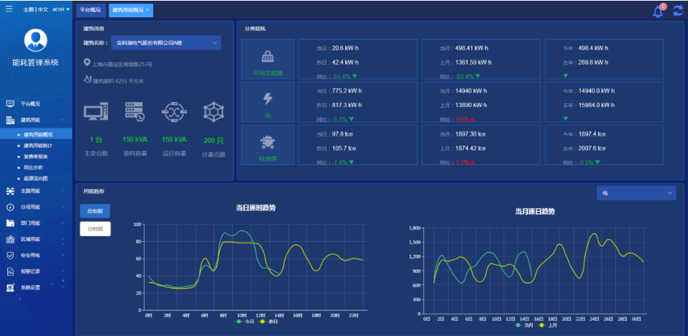The image size is (688, 336).
Task: Click the 主变台数 monitor icon
Action: [x=96, y=112]
